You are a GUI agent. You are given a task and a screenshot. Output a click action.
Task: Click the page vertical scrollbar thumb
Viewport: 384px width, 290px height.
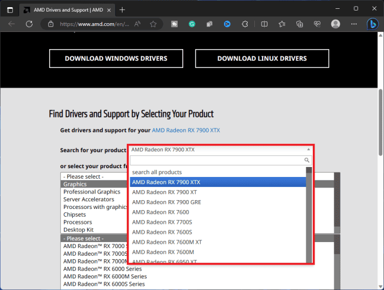click(380, 122)
